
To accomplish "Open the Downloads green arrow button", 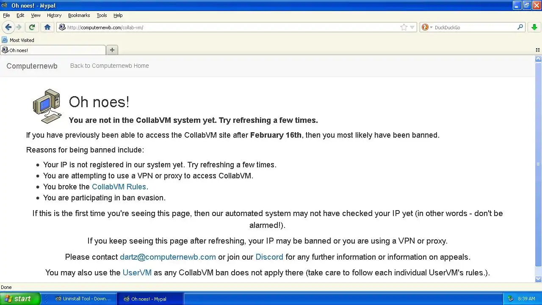I will [534, 27].
